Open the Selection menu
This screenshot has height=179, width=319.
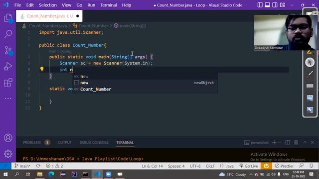[48, 5]
